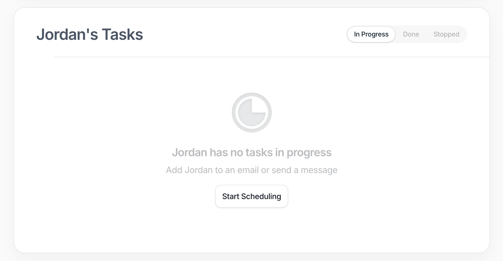This screenshot has width=503, height=261.
Task: Click the word 'Tasks' in the title
Action: click(122, 35)
